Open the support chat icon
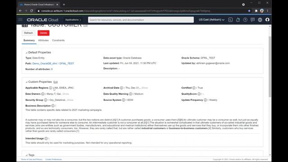The height and width of the screenshot is (162, 288). point(252,20)
